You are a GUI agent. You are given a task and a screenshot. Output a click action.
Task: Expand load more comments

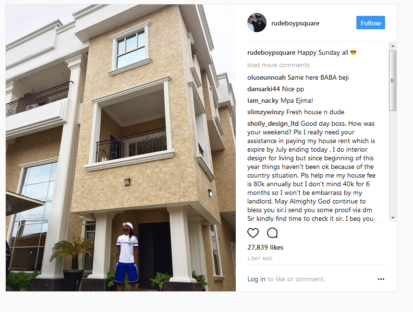(279, 65)
